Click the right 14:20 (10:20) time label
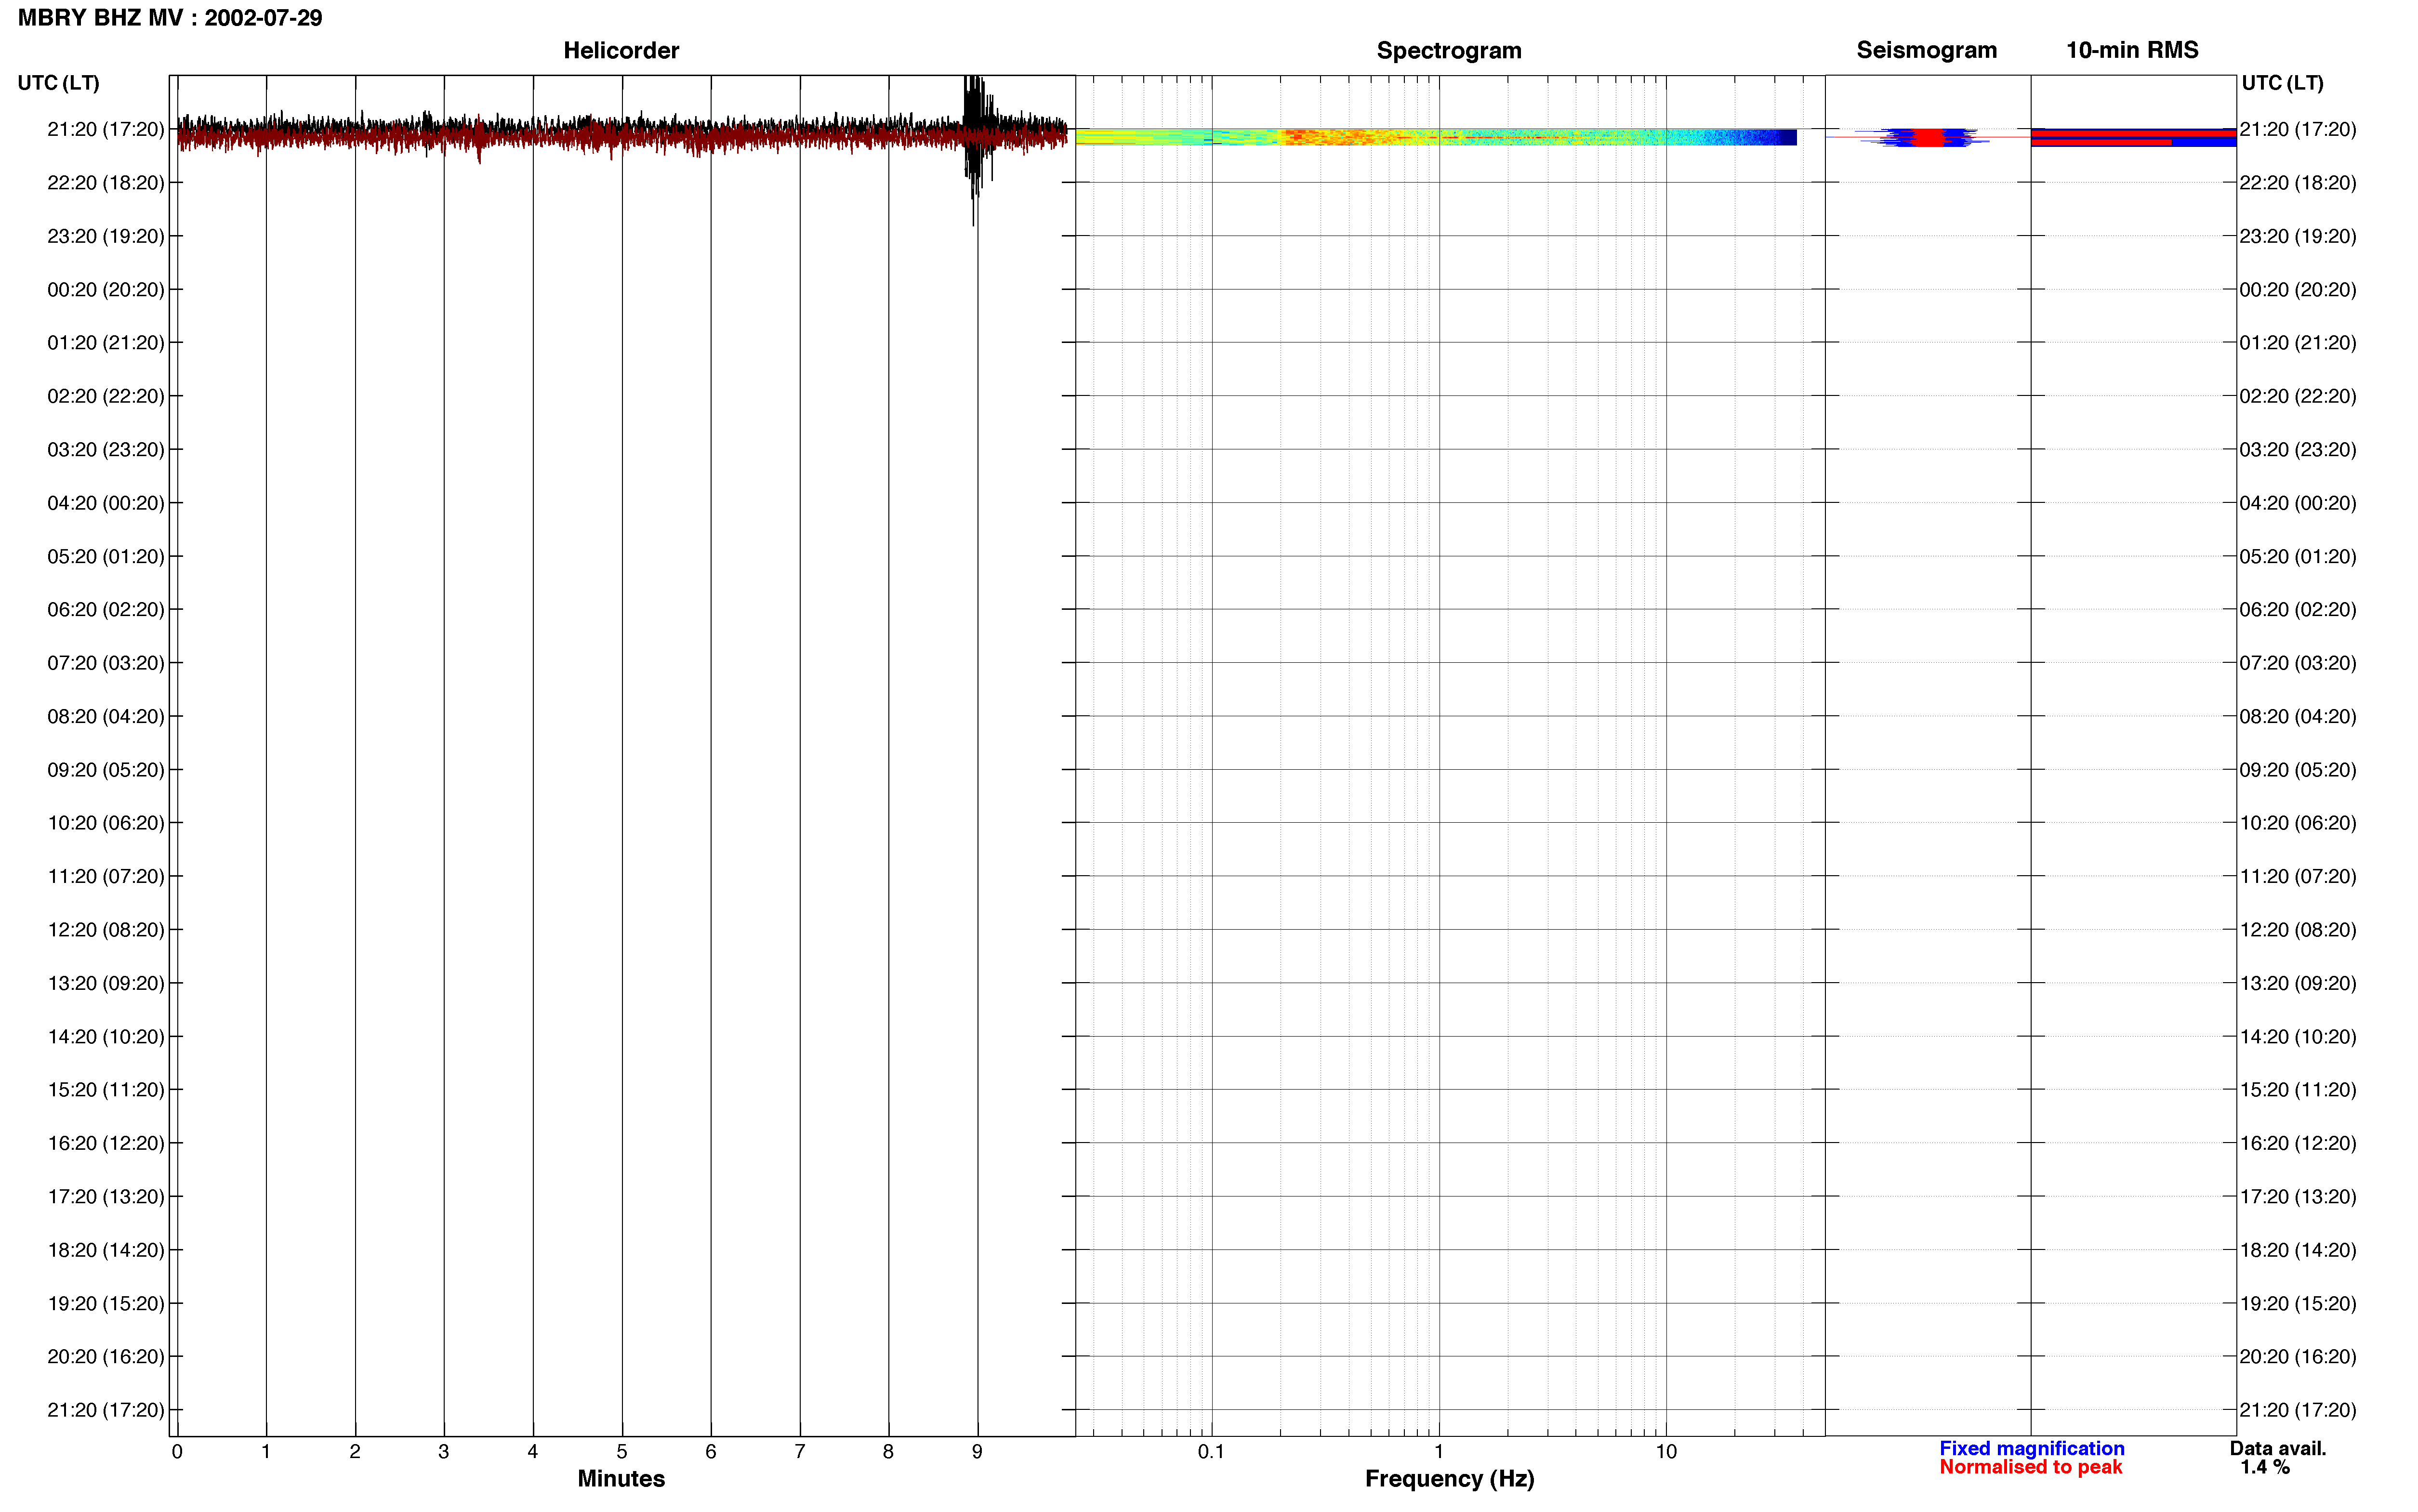This screenshot has height=1512, width=2418. [2297, 1037]
